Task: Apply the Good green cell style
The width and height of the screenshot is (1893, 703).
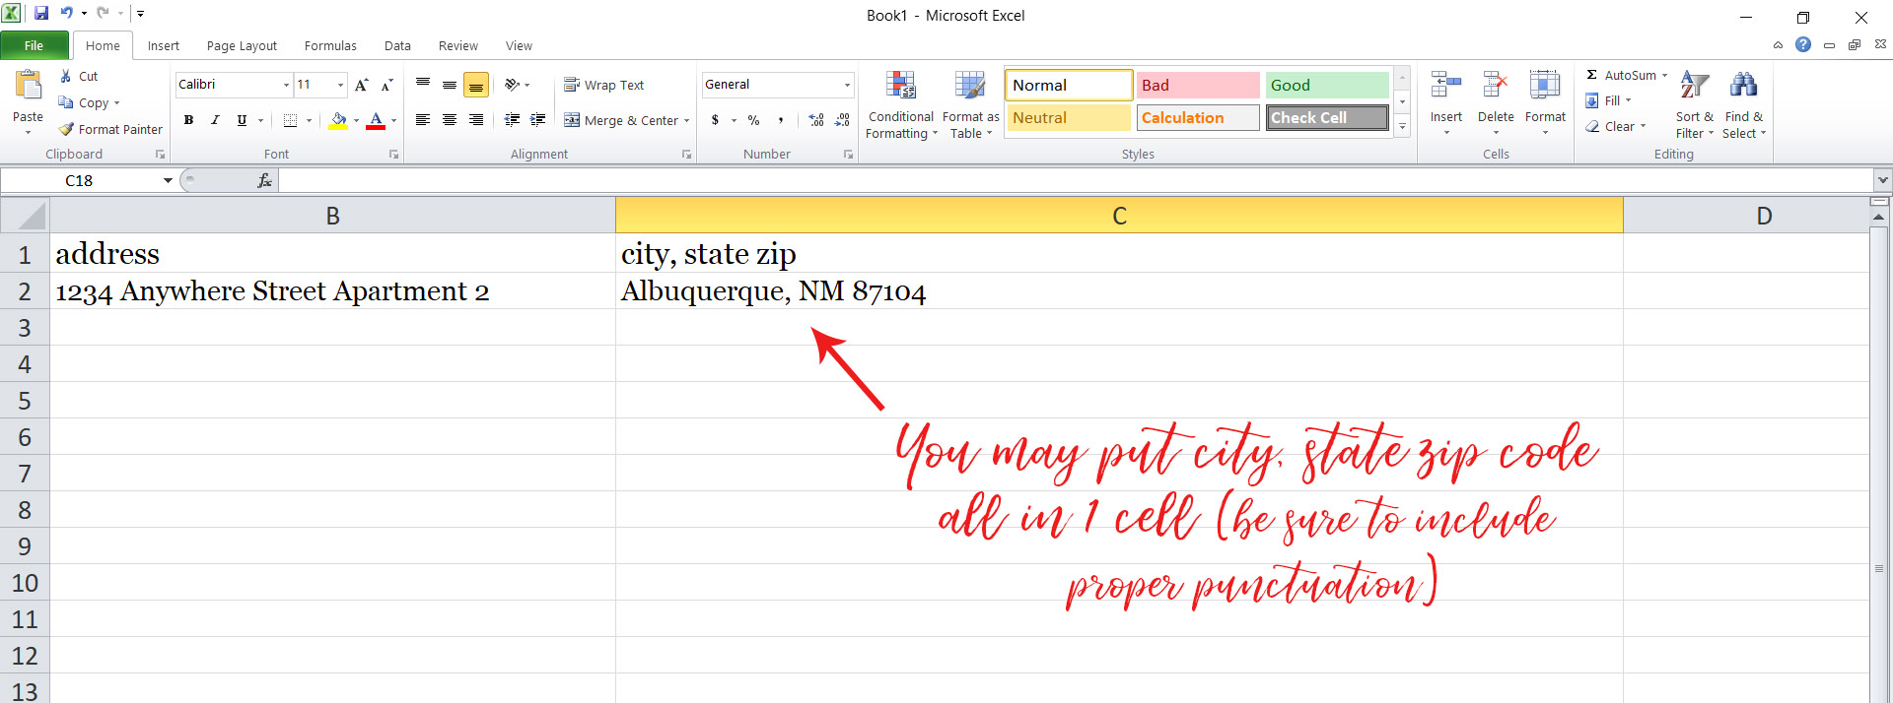Action: (1327, 85)
